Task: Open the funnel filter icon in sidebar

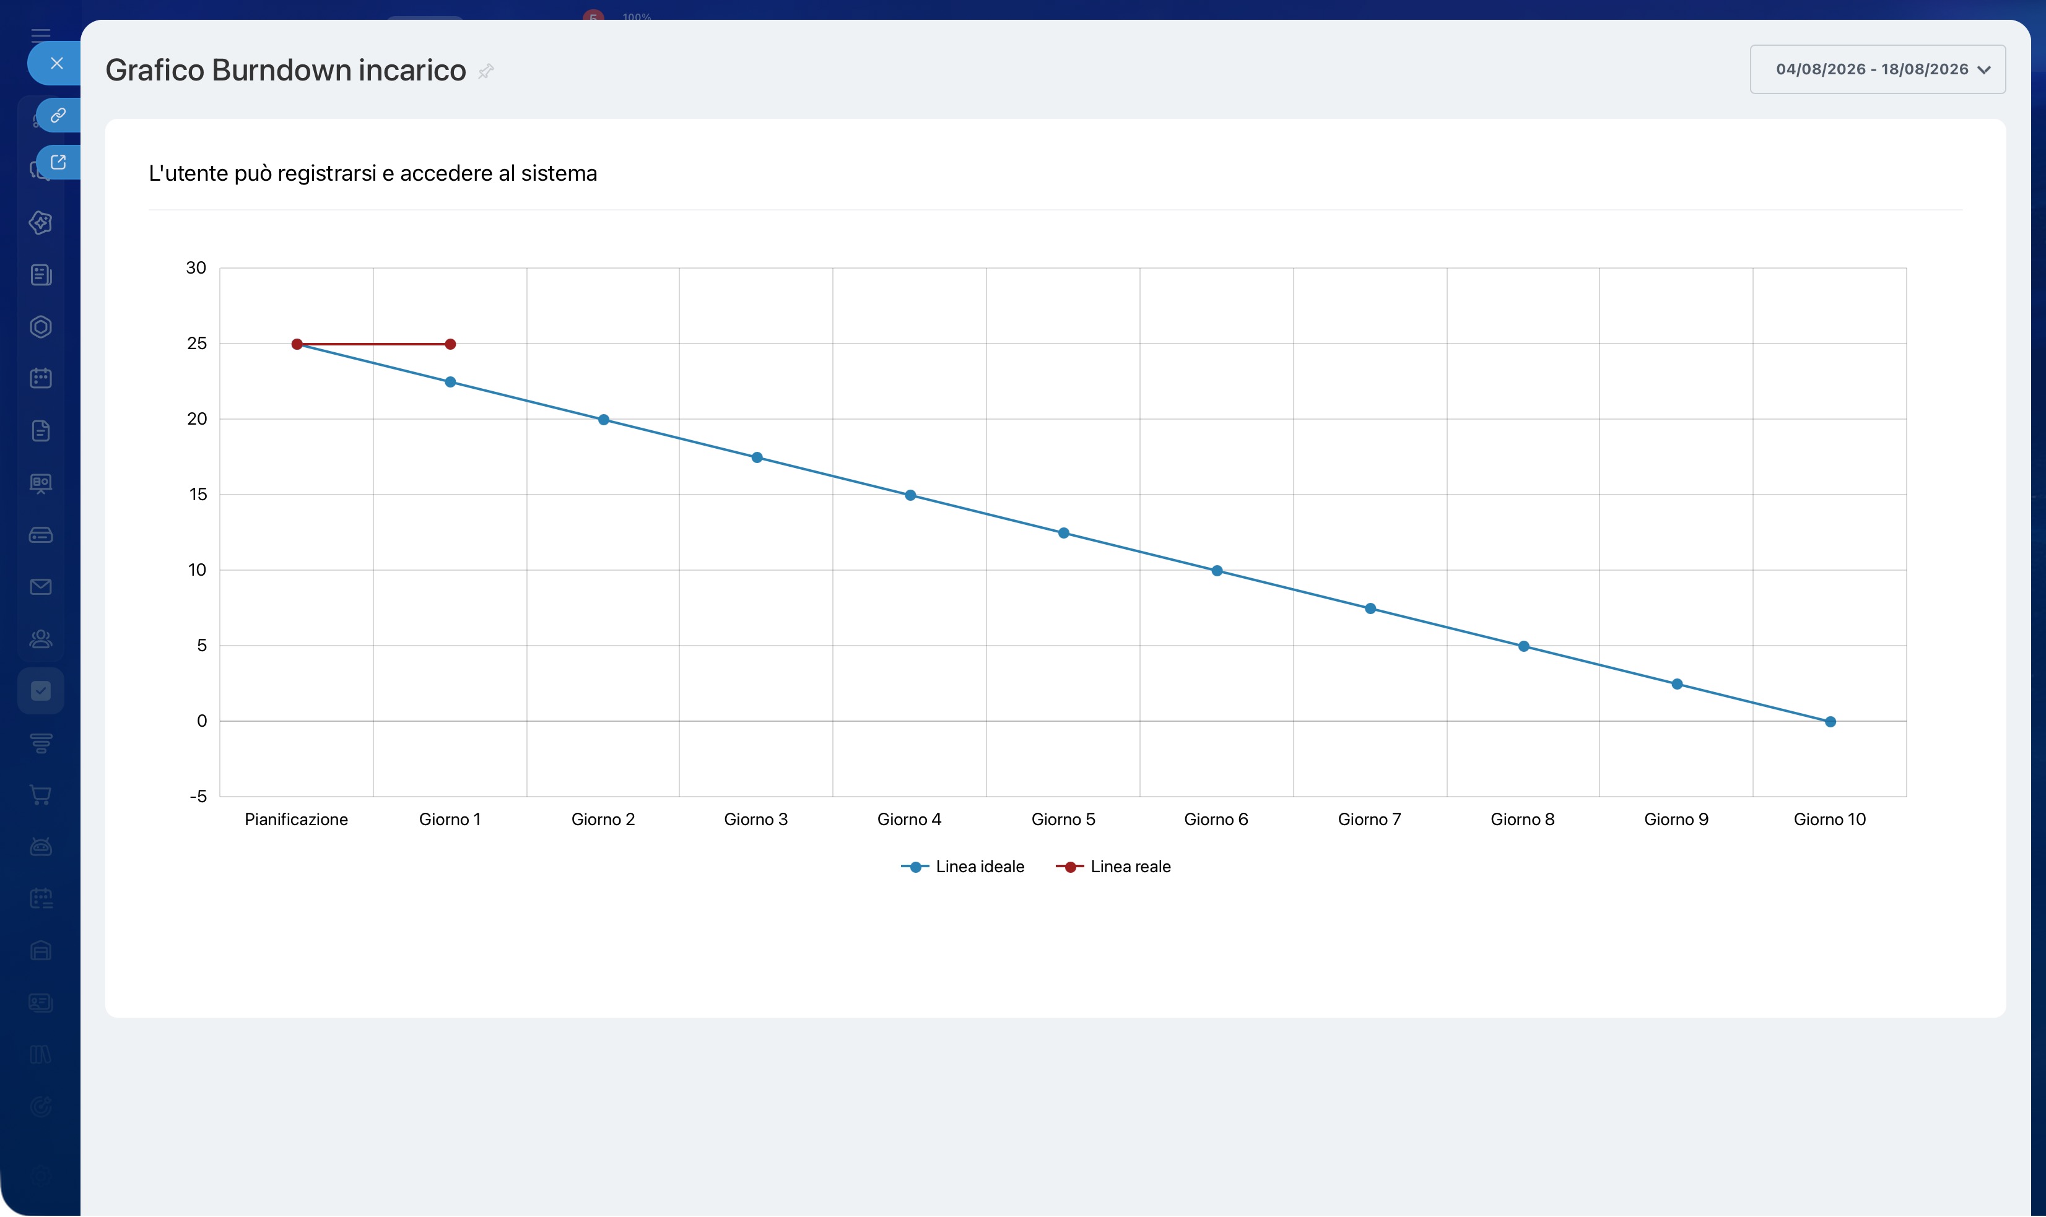Action: 41,743
